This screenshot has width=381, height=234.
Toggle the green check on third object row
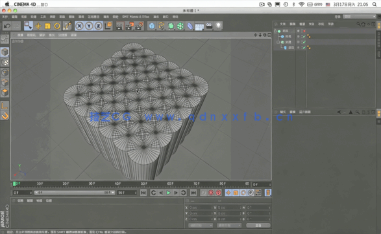click(304, 42)
